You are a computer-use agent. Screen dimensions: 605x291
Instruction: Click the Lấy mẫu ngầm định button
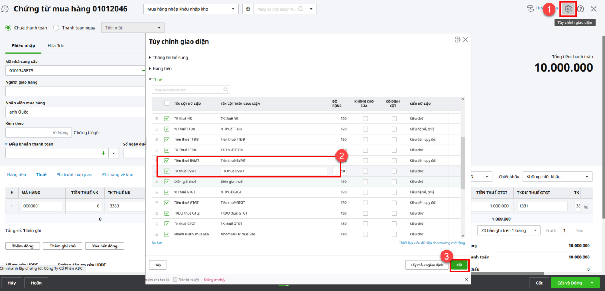[427, 265]
